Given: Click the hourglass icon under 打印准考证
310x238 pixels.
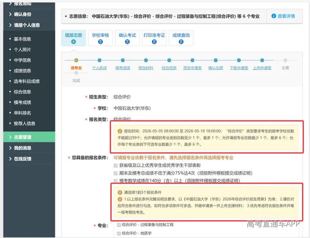Looking at the screenshot, I should click(x=154, y=42).
